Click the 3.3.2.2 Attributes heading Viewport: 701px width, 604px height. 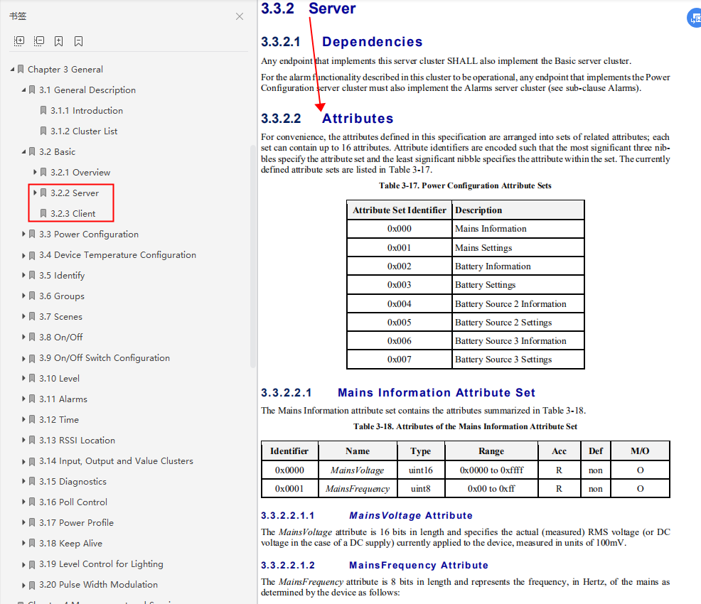tap(327, 119)
